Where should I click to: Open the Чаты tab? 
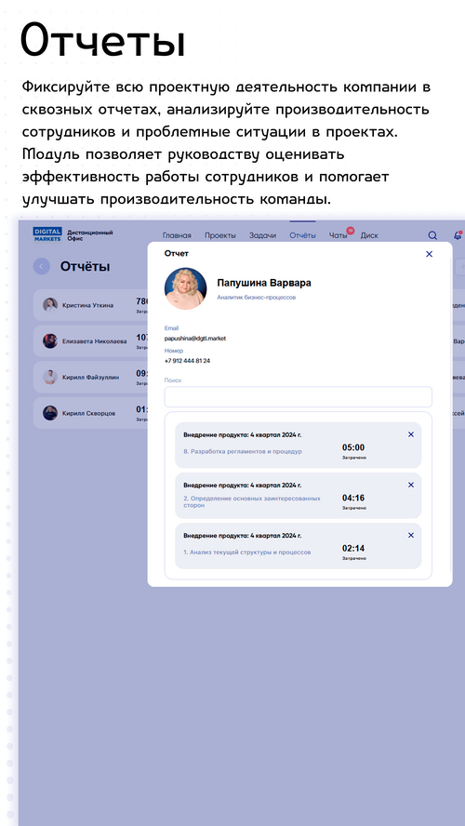point(339,235)
